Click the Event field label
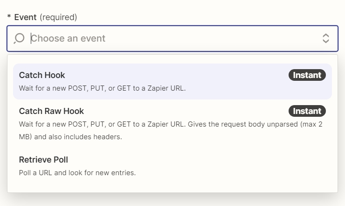The image size is (345, 206). pyautogui.click(x=25, y=17)
